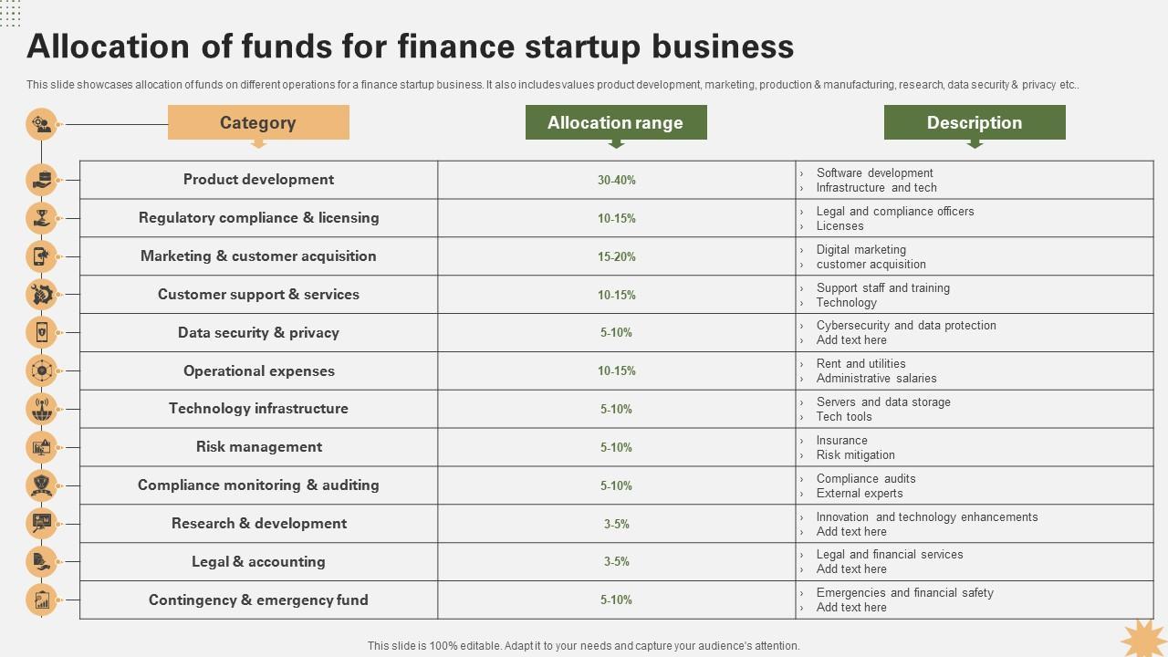
Task: Click the briefcase icon beside Product development
Action: (x=42, y=180)
